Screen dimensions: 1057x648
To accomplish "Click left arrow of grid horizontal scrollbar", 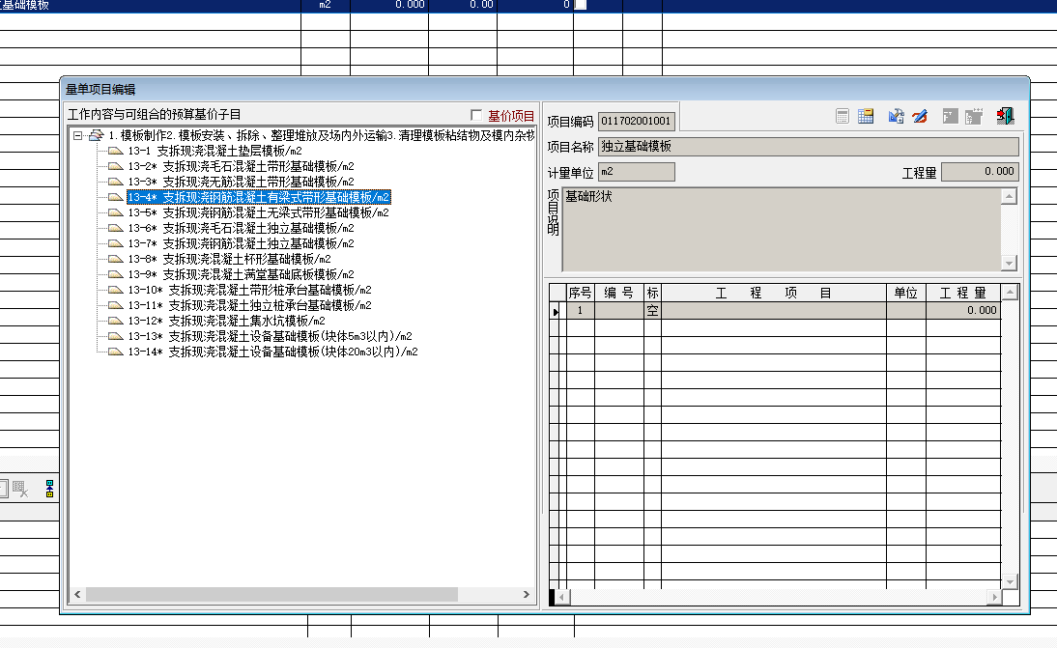I will point(561,597).
